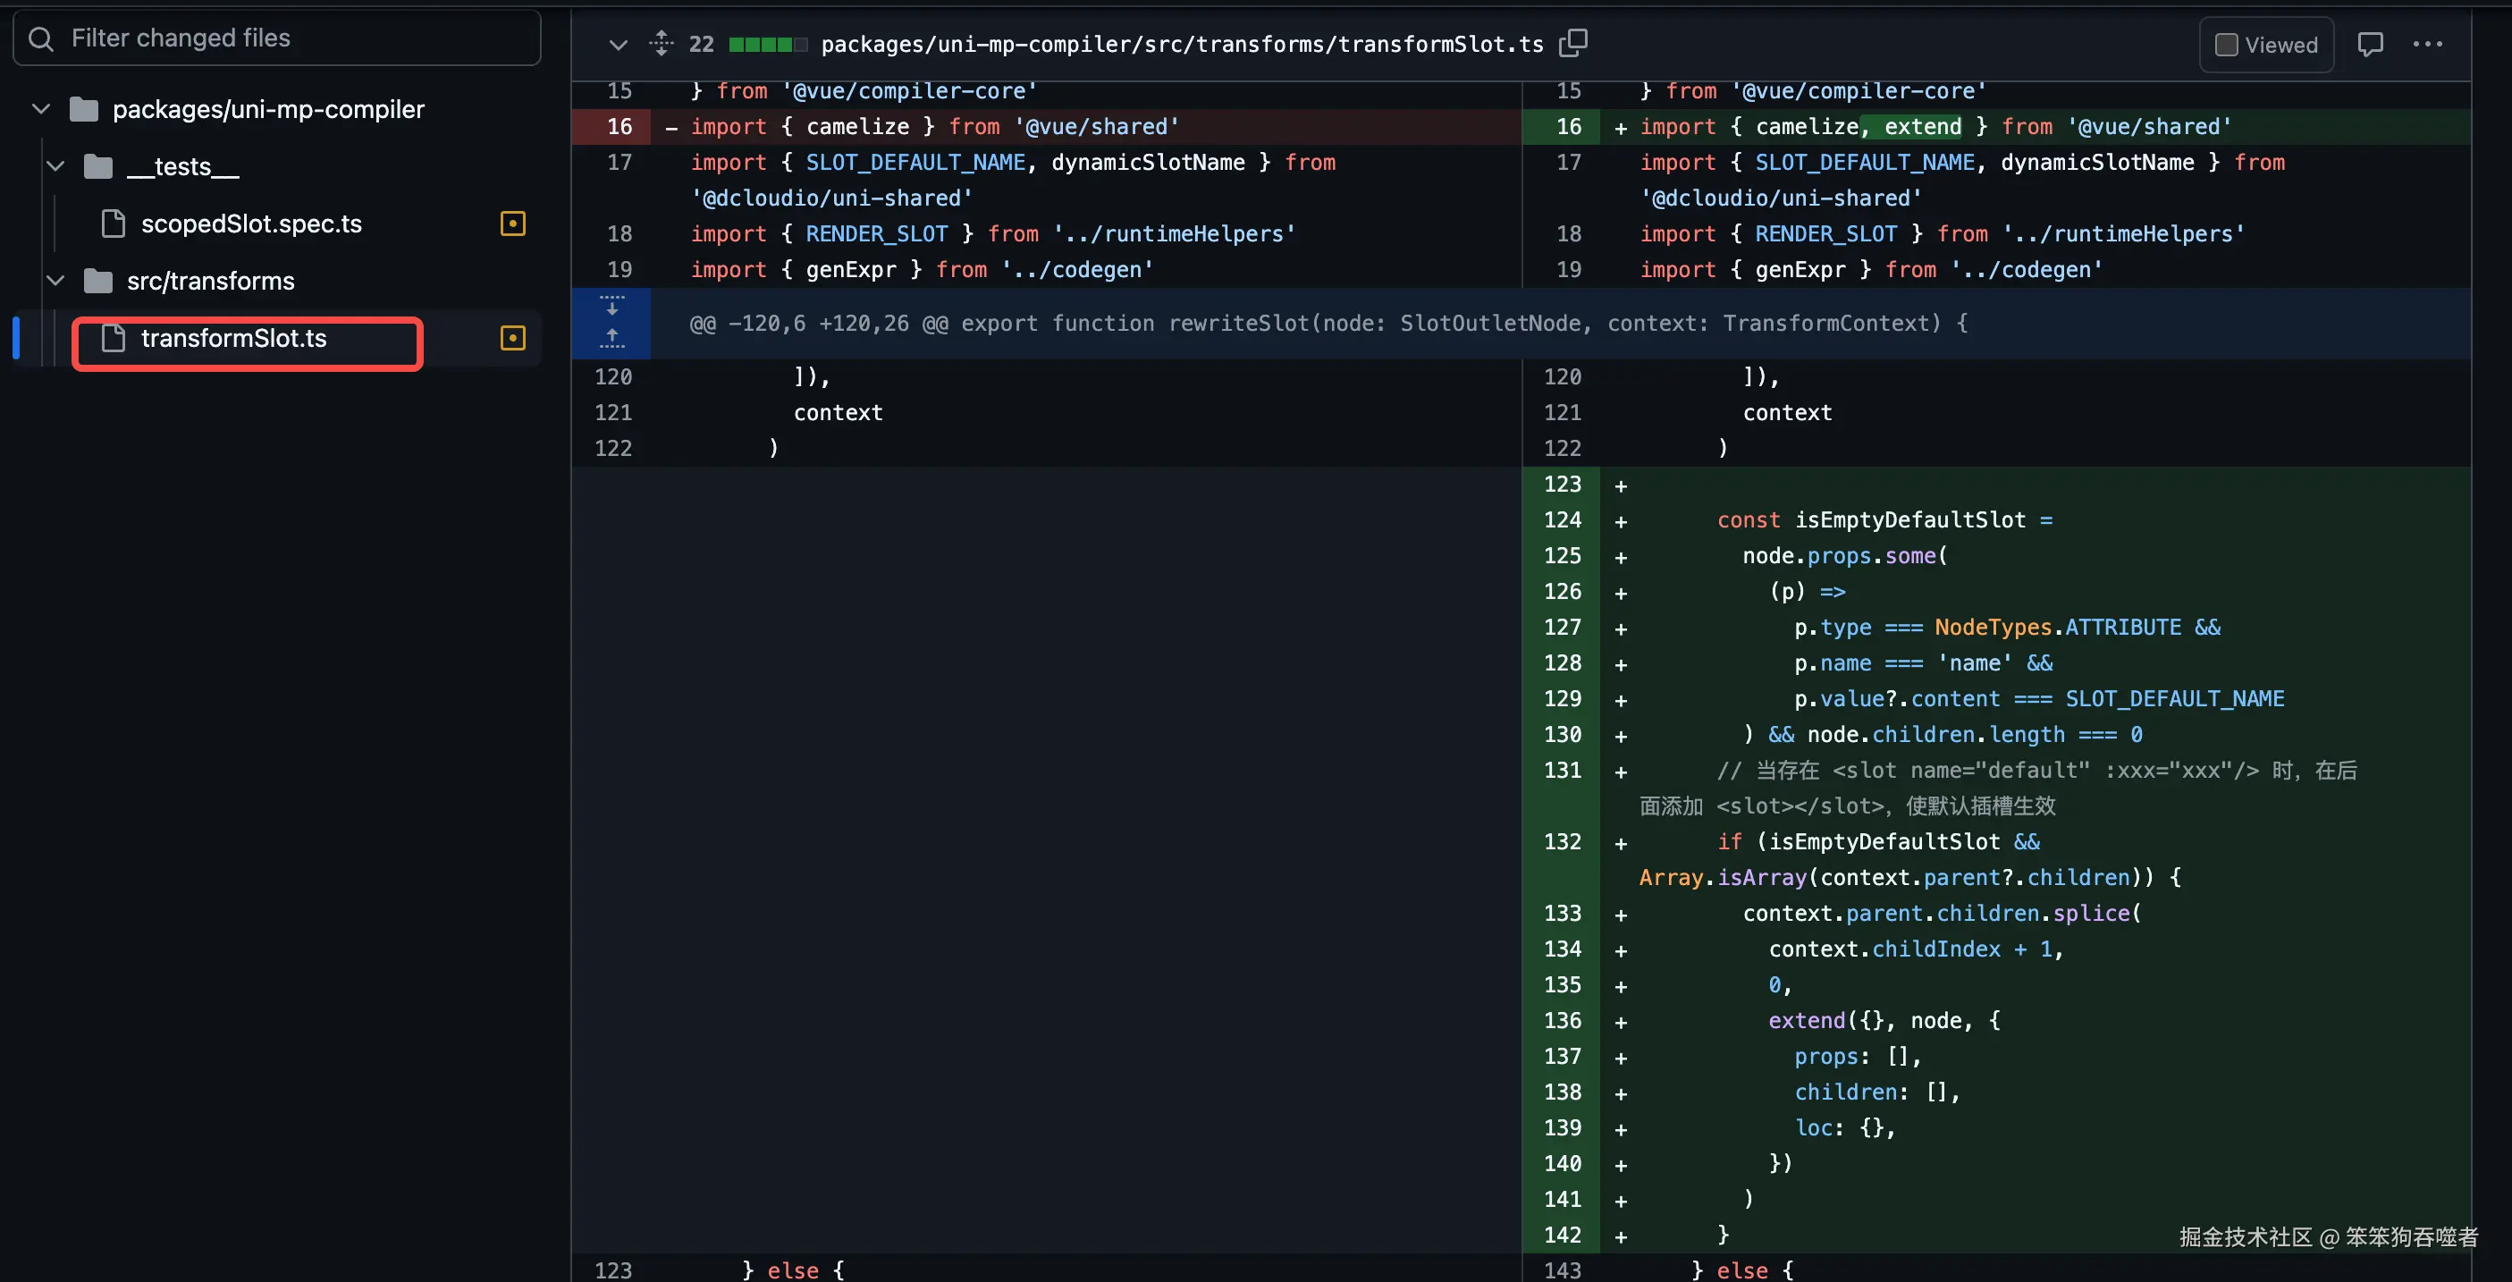Open the three-dot file options menu
Screen dimensions: 2512x1282
click(x=2427, y=44)
